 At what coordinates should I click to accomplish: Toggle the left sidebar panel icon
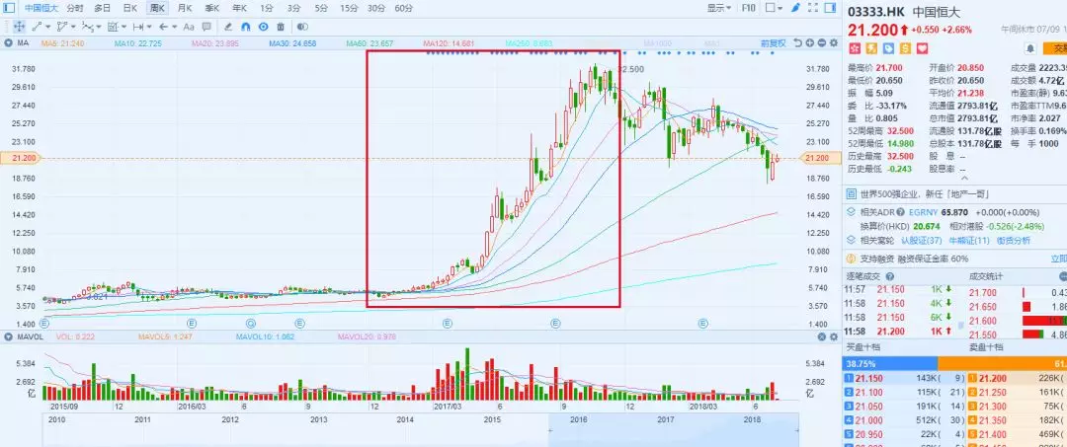pyautogui.click(x=9, y=8)
